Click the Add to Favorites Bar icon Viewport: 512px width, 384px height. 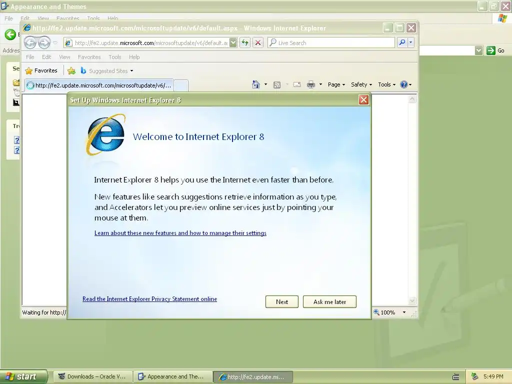pyautogui.click(x=71, y=70)
